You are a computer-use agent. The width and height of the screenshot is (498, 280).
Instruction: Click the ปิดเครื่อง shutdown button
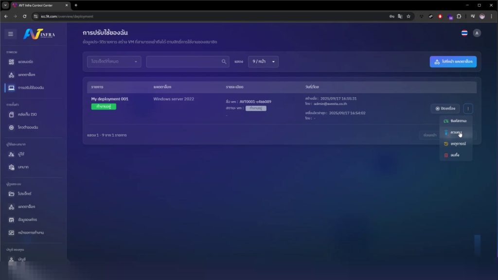tap(445, 108)
